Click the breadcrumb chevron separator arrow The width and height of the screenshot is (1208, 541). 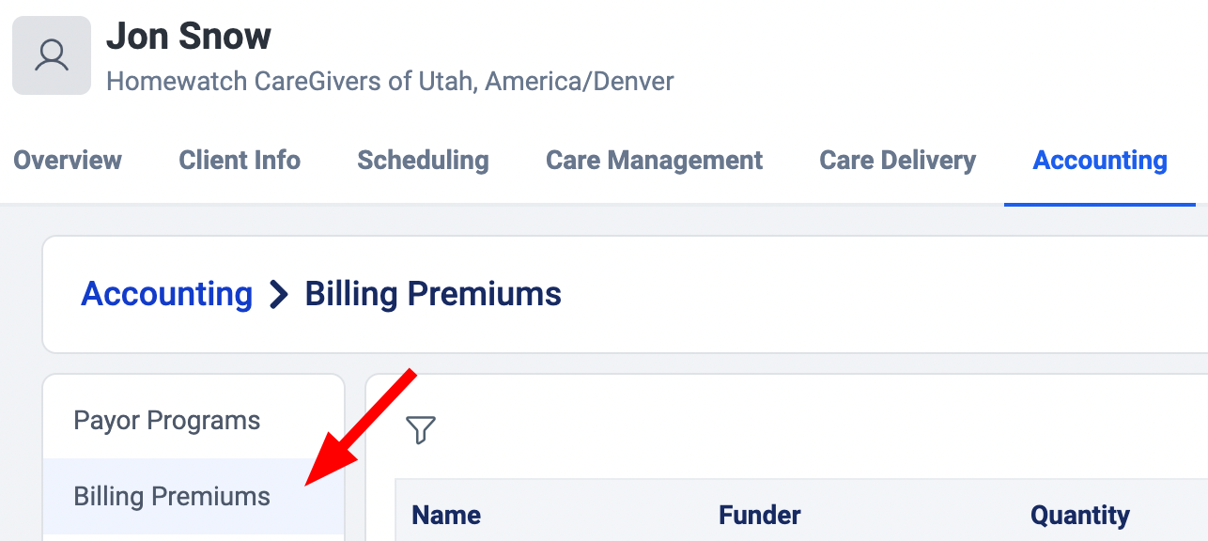(x=279, y=295)
